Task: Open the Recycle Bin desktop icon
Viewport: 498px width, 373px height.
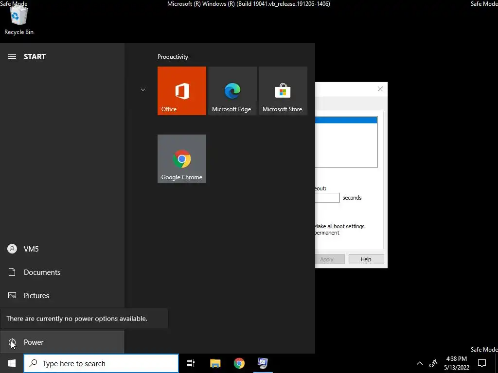Action: click(x=19, y=20)
